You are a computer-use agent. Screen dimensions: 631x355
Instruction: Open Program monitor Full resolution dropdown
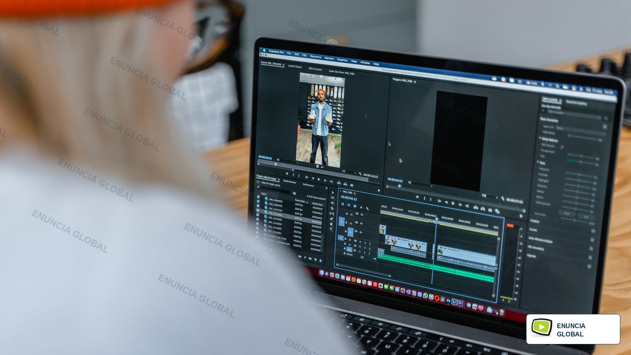tap(490, 196)
